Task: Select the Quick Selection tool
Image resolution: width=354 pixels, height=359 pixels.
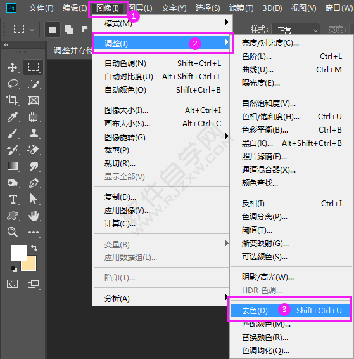Action: 34,84
